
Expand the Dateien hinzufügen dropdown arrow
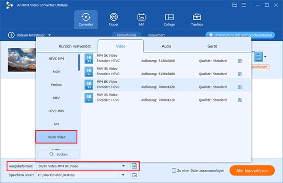click(50, 35)
